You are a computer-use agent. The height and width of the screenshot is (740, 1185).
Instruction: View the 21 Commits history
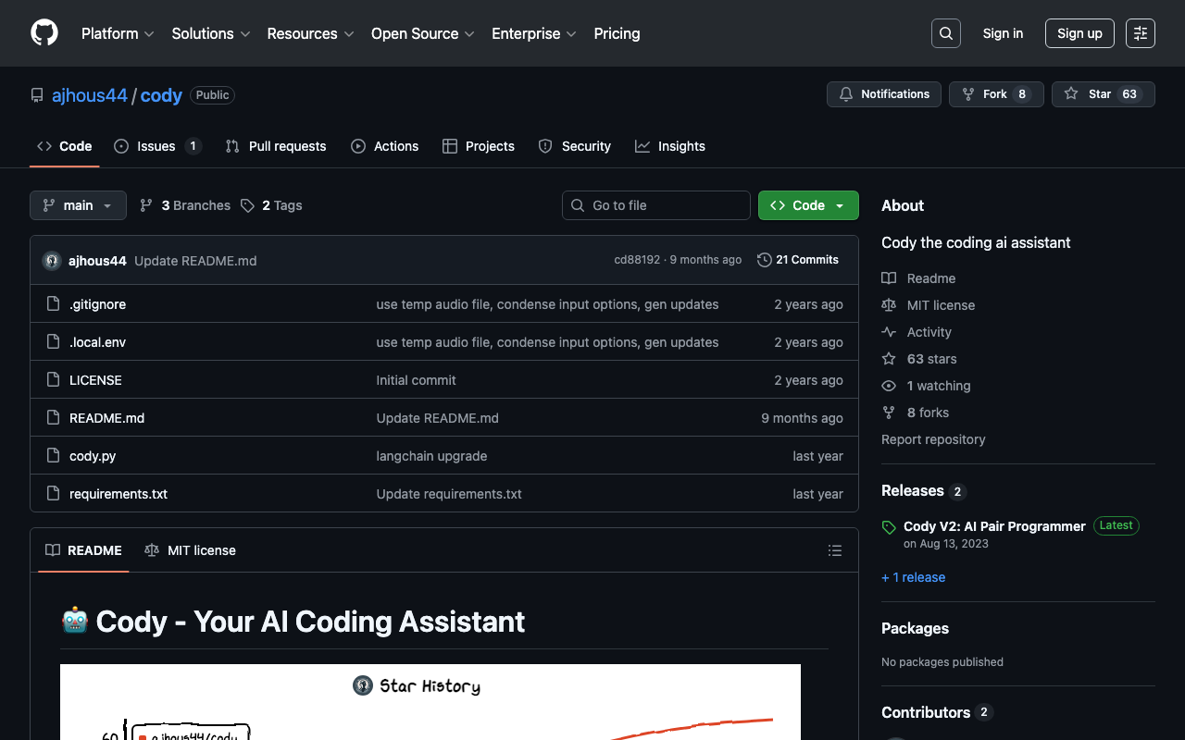coord(798,260)
